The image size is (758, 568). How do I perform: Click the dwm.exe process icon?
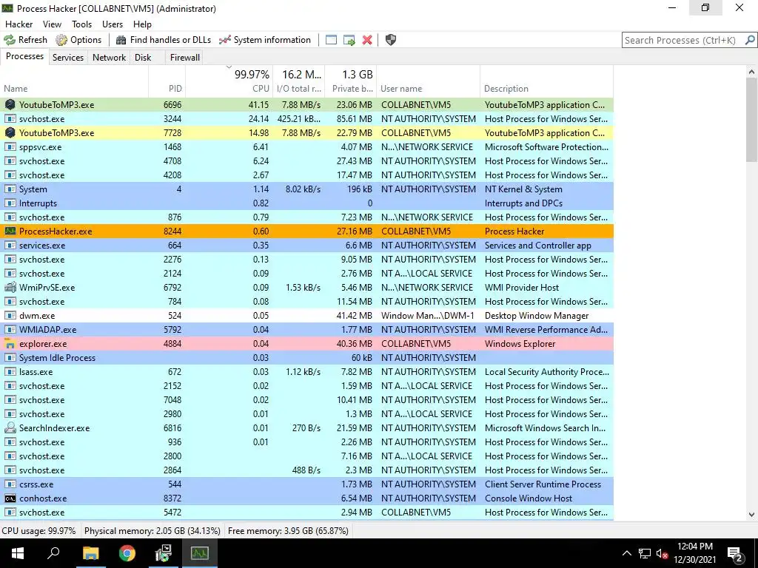[10, 316]
